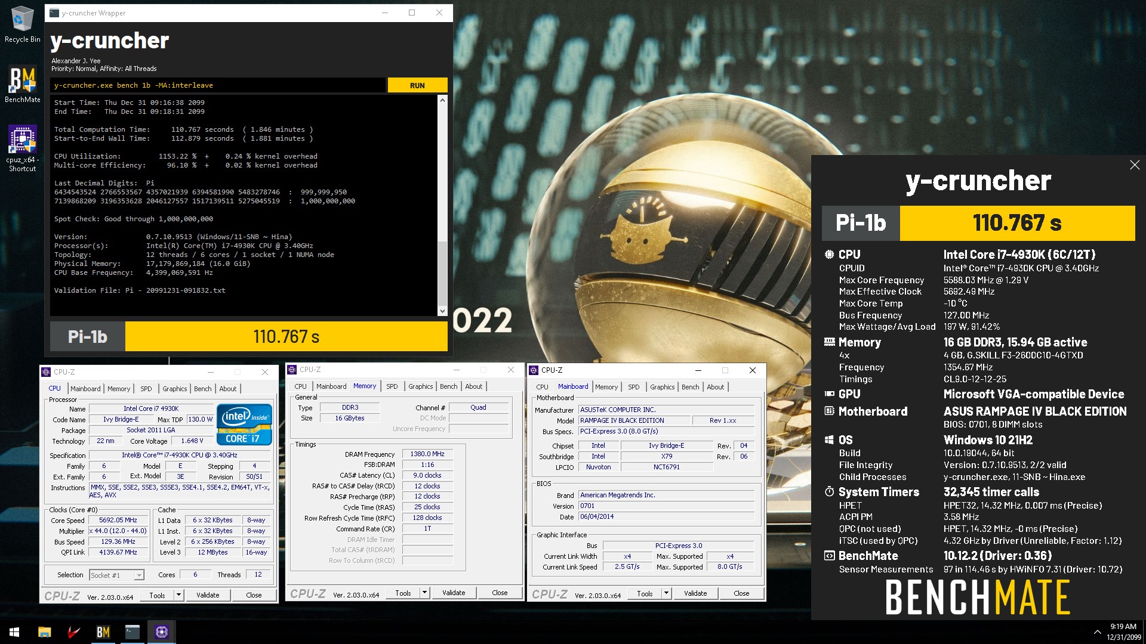1146x644 pixels.
Task: Click the console scrollbar up arrow
Action: point(442,100)
